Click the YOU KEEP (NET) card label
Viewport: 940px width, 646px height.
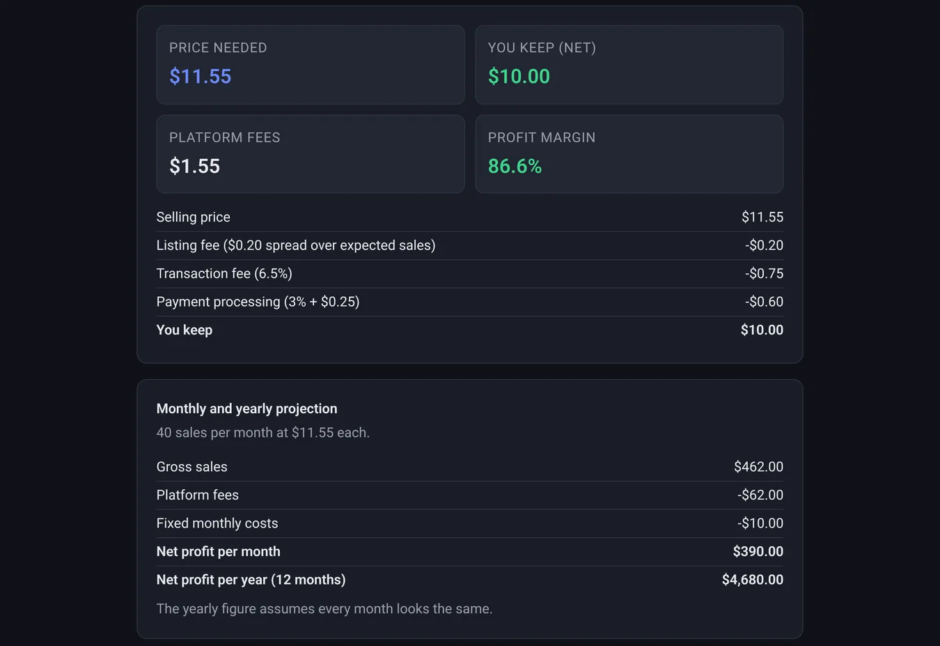click(x=542, y=47)
